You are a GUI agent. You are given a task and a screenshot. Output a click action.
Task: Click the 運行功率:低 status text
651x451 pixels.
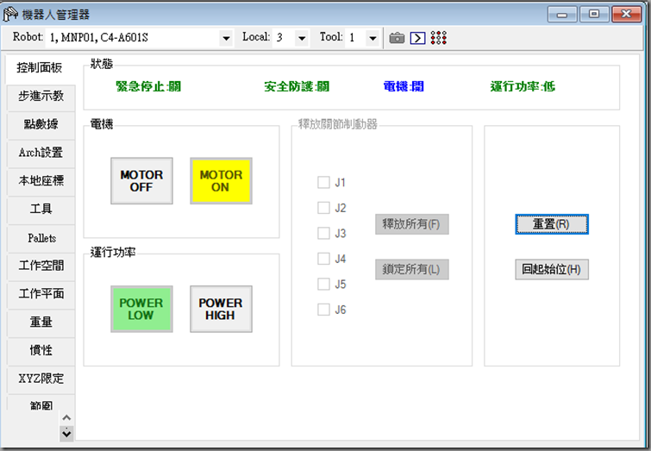pyautogui.click(x=523, y=86)
